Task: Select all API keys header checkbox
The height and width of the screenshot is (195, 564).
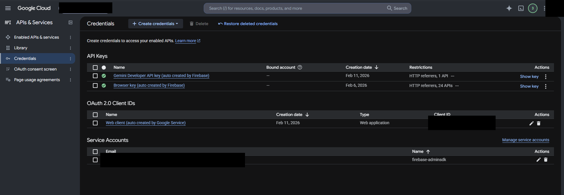Action: 95,68
